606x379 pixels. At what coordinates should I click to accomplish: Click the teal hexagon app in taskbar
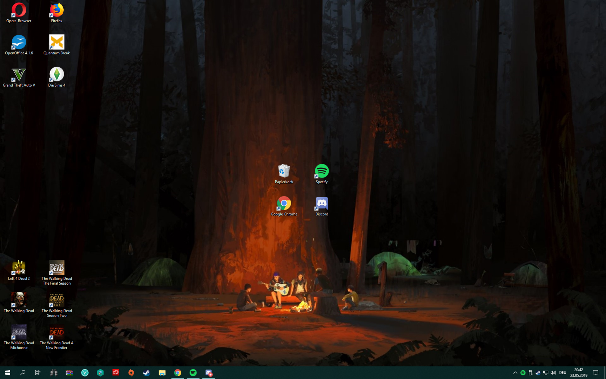coord(100,373)
